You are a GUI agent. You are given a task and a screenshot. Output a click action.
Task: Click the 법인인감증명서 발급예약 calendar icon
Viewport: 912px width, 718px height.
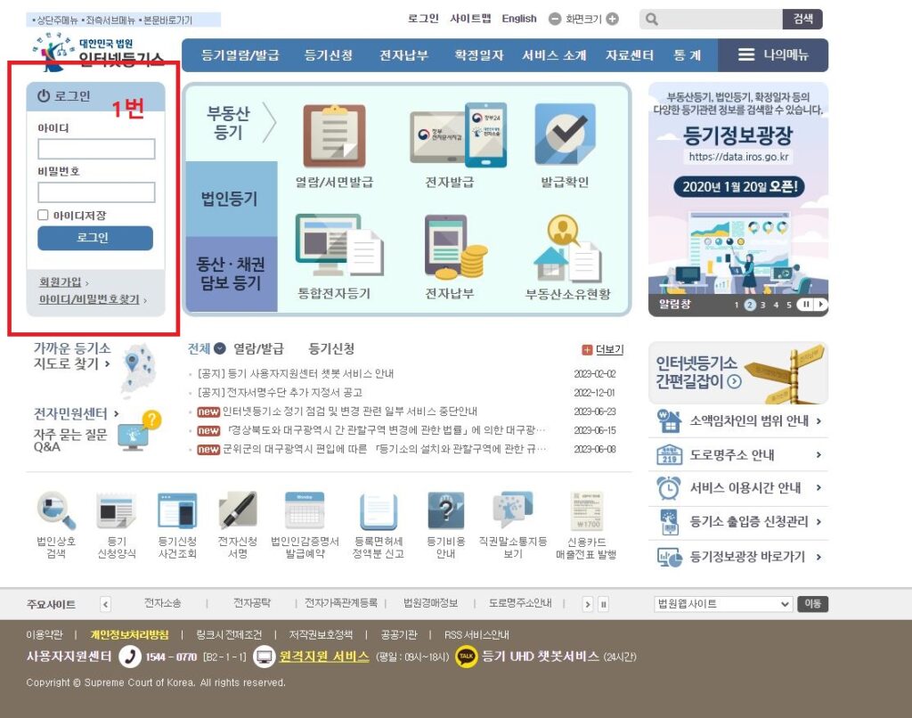[x=305, y=510]
